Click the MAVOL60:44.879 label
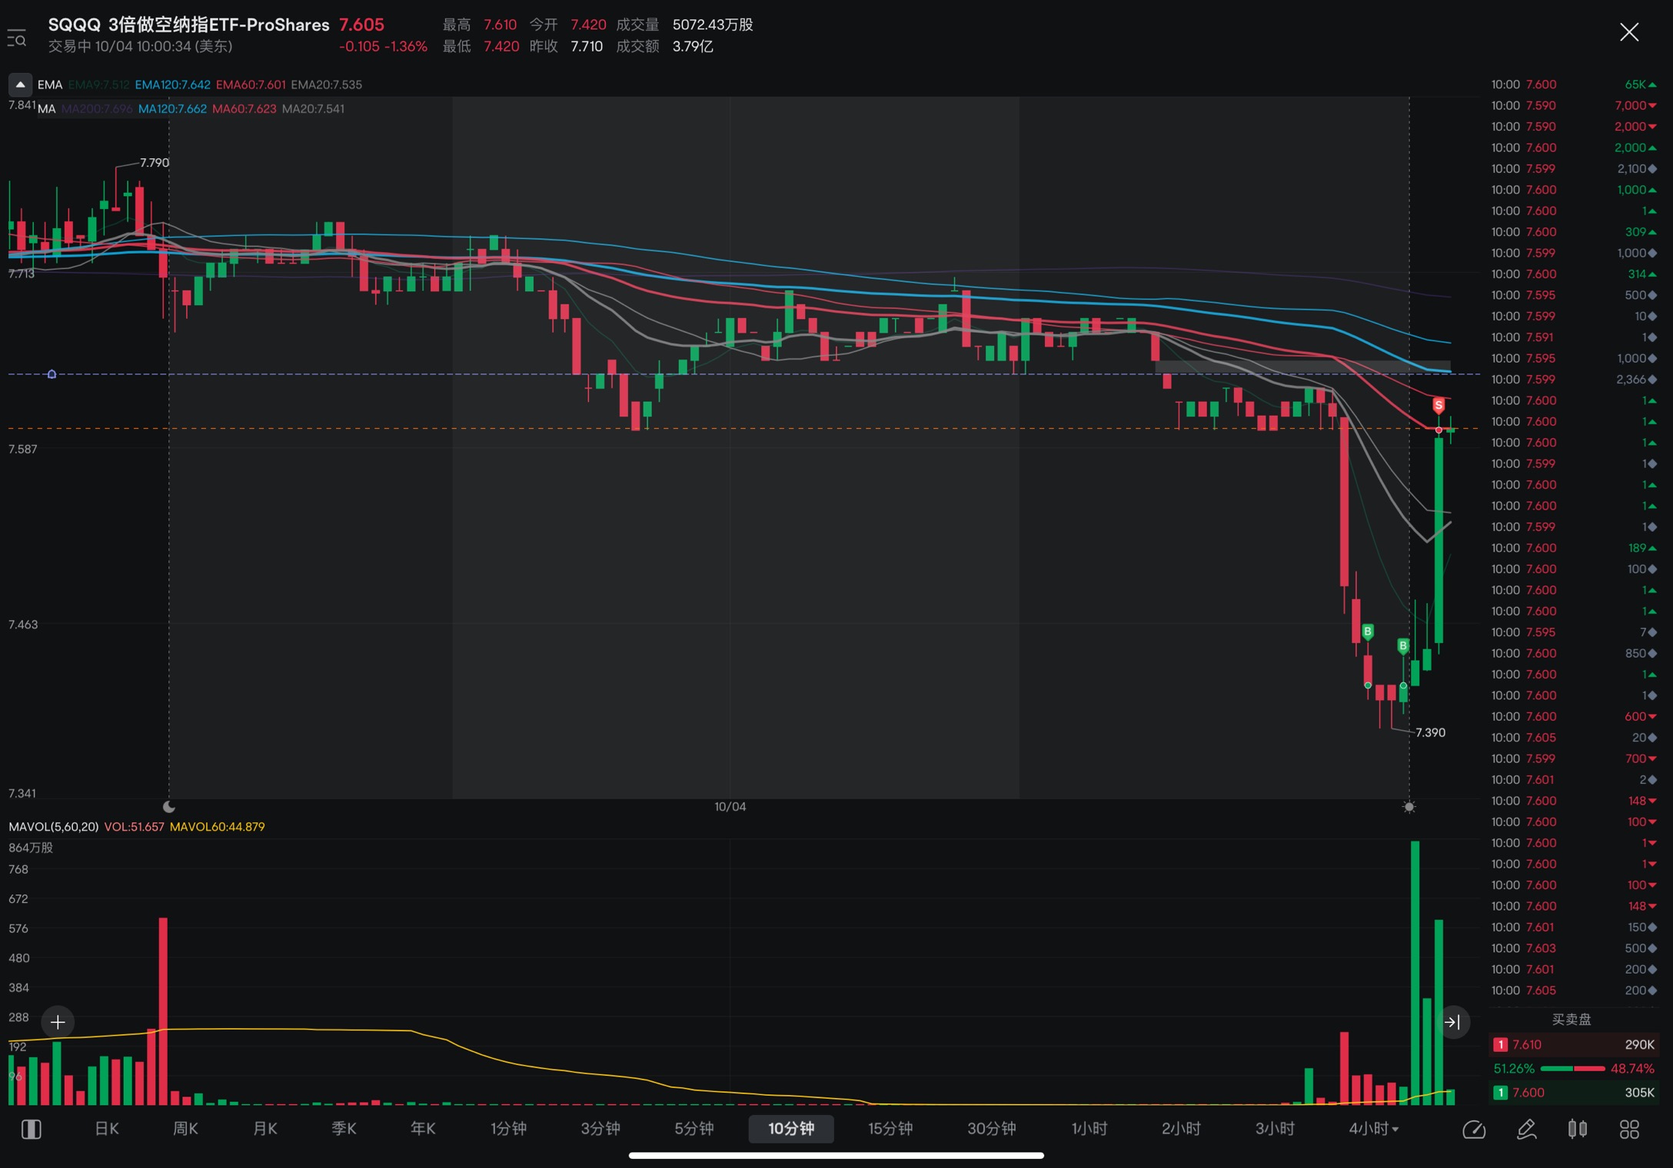Image resolution: width=1673 pixels, height=1168 pixels. click(217, 827)
